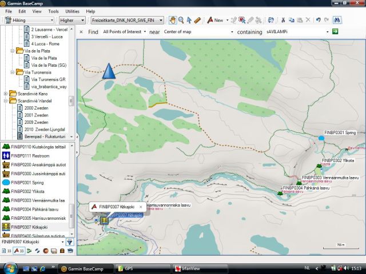
Task: Click the filter funnel icon
Action: 70,242
